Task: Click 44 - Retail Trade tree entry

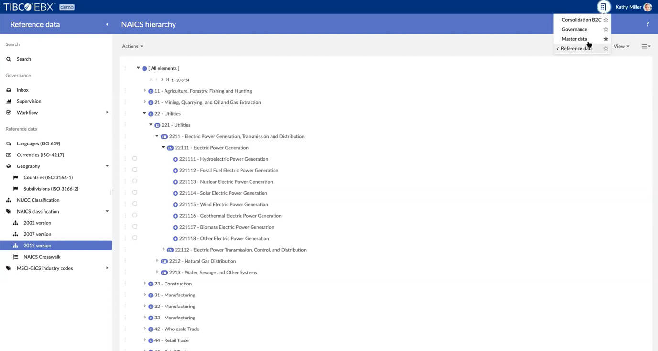Action: (x=172, y=340)
